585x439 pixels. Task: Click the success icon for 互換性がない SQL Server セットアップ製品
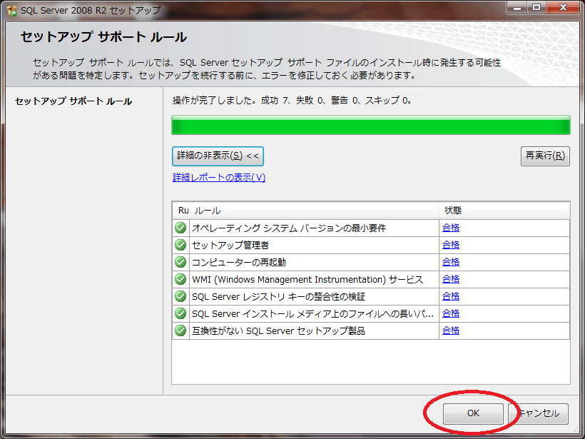click(x=180, y=330)
